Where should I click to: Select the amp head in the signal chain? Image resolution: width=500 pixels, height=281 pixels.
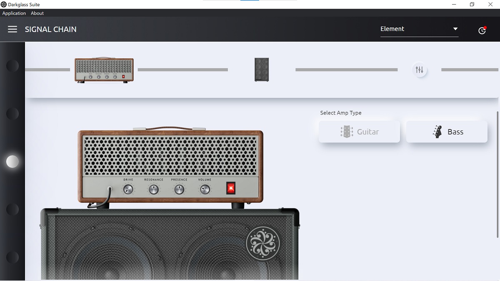tap(104, 70)
